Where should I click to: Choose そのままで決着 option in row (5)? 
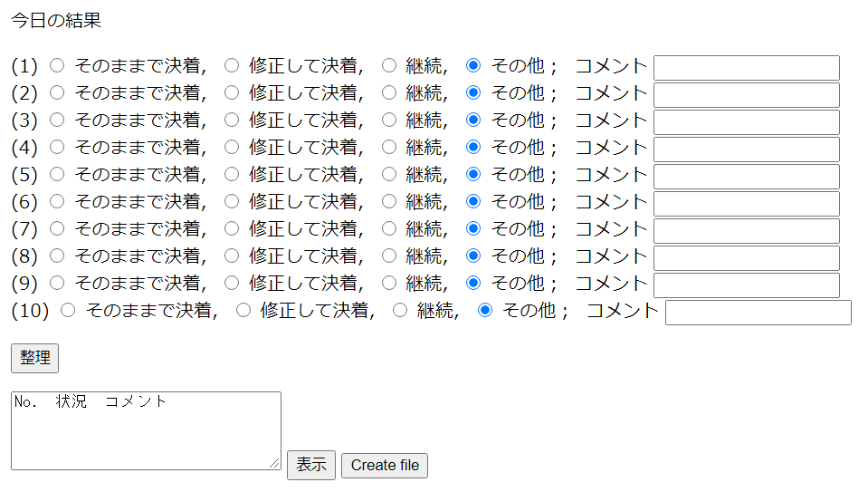pos(57,174)
